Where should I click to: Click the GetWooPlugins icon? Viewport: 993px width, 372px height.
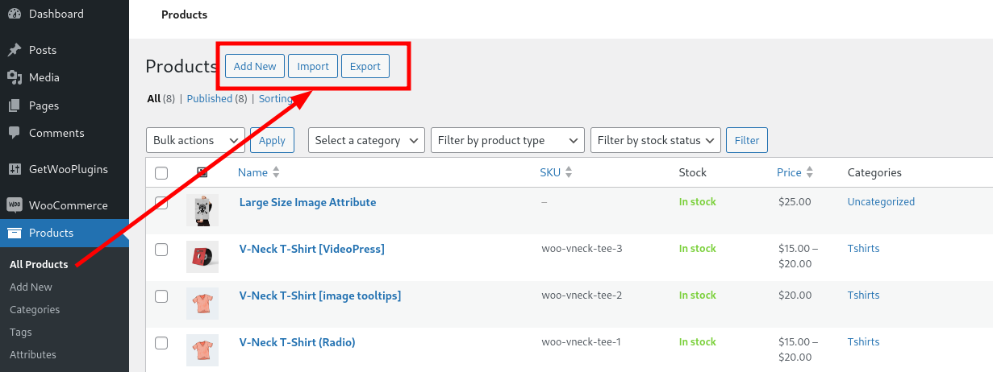point(14,169)
